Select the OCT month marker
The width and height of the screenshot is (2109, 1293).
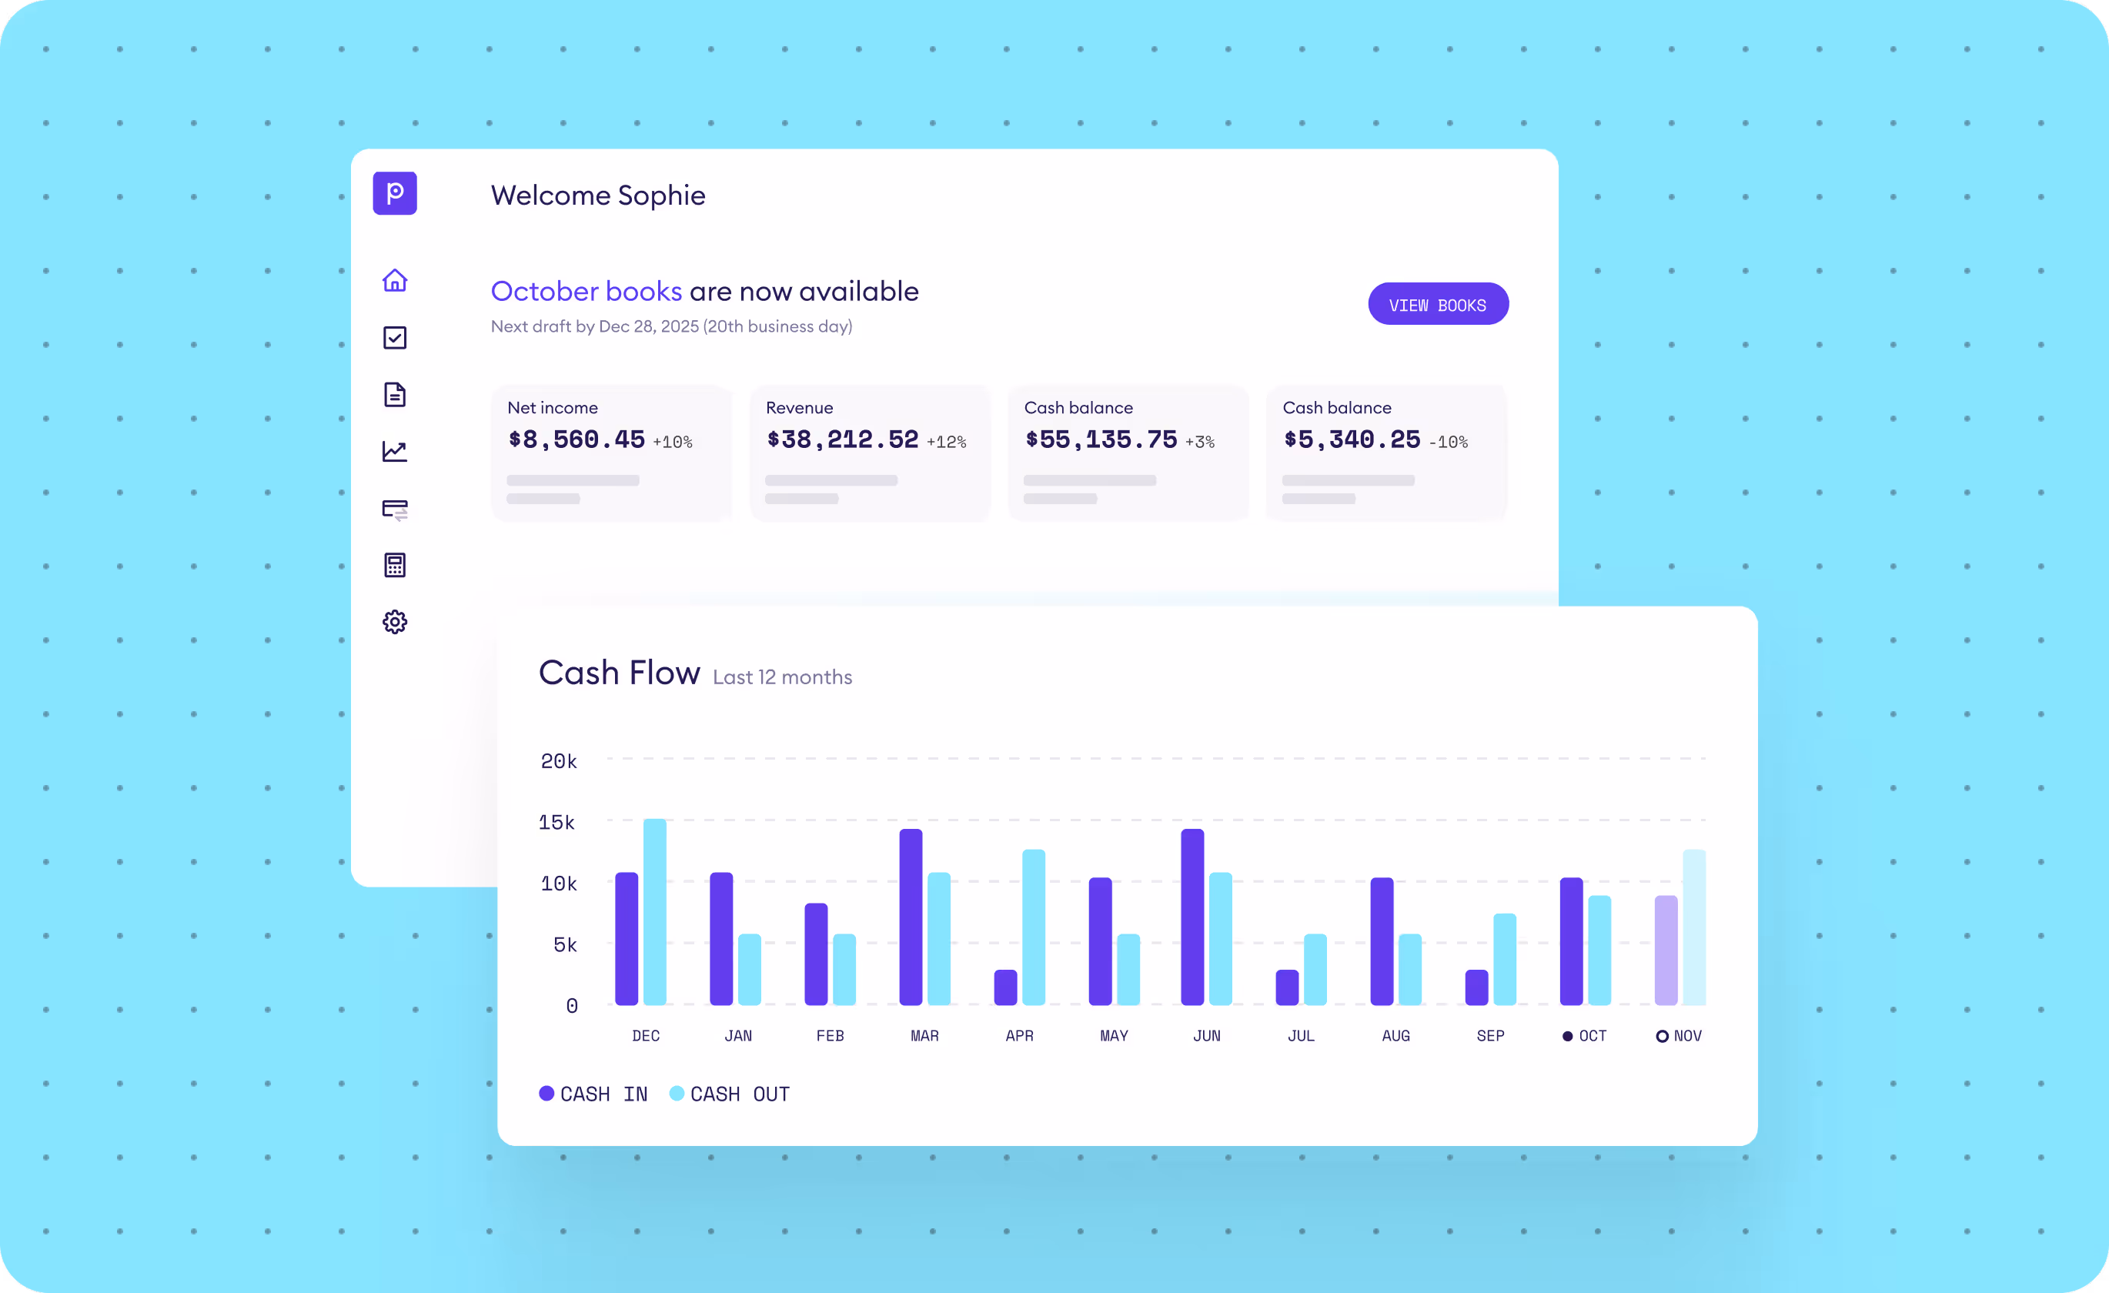[1584, 1035]
